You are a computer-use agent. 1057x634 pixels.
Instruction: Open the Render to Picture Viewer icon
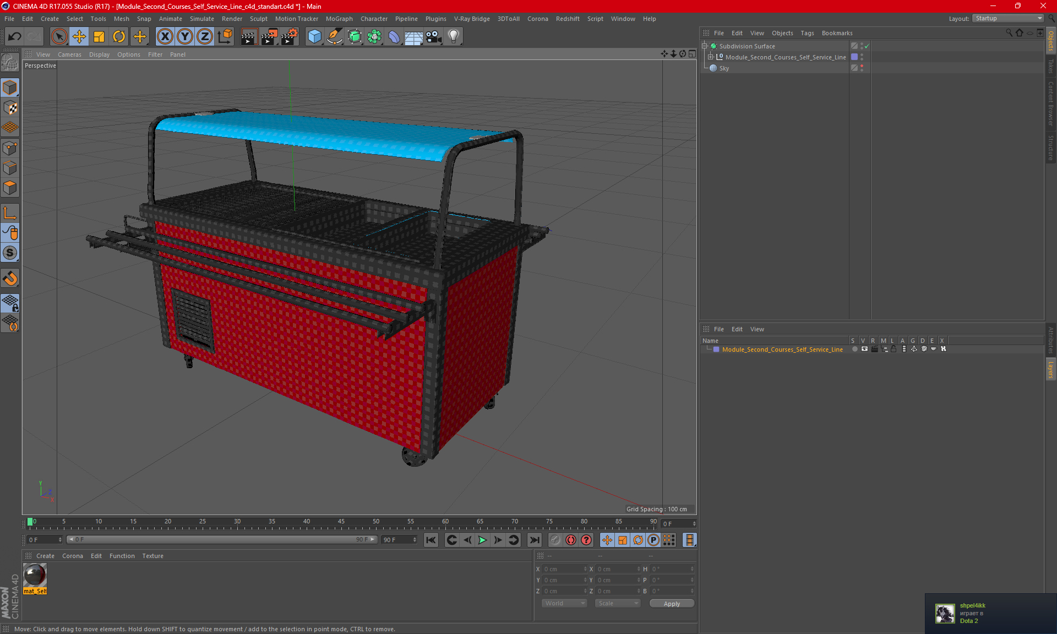coord(269,37)
